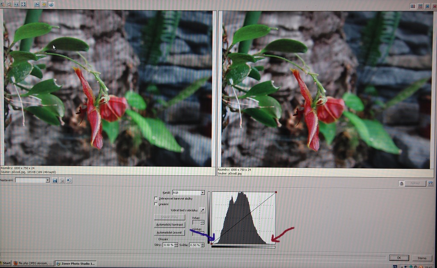Activate the eyedropper to pick image point
This screenshot has width=437, height=268.
pos(202,210)
